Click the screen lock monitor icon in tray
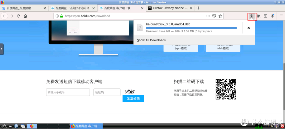 (x=277, y=126)
